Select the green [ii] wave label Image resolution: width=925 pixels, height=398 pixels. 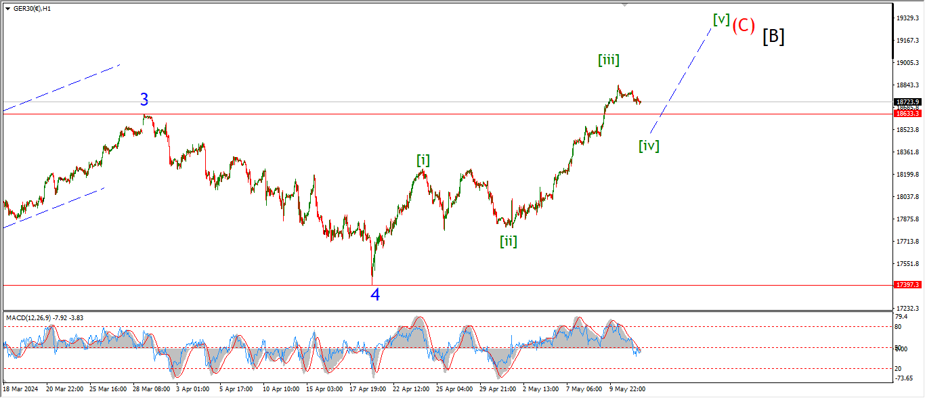[x=509, y=241]
